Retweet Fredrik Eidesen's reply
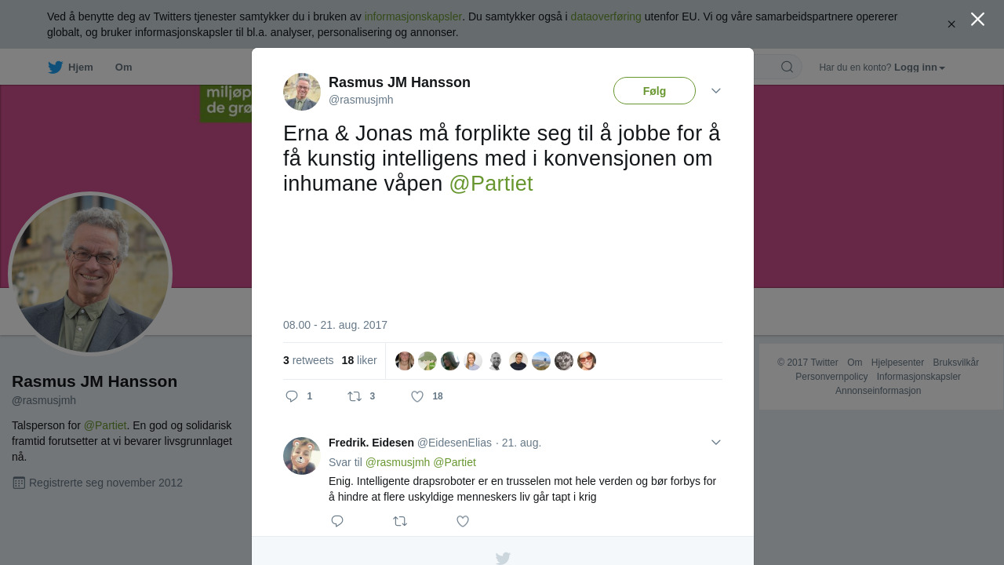Viewport: 1004px width, 565px height. pyautogui.click(x=400, y=521)
